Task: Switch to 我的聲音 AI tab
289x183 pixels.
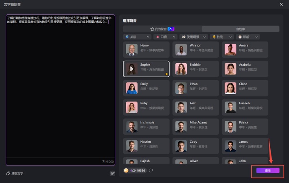Action: coord(162,29)
